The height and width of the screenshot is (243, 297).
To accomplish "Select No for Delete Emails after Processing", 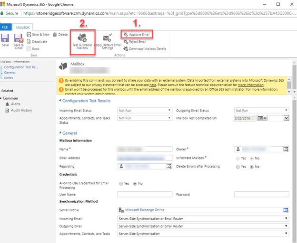I will (251, 167).
